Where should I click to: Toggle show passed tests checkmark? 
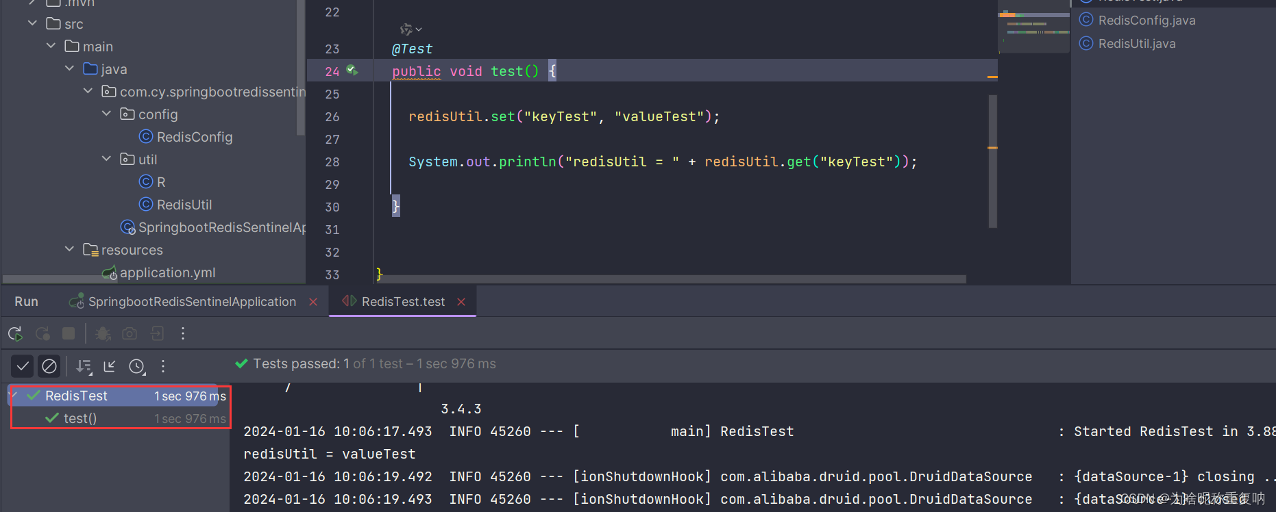click(23, 366)
